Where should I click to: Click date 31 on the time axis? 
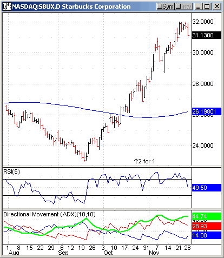[x=146, y=248]
